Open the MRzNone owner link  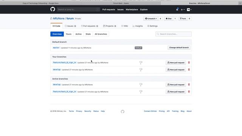(59, 19)
